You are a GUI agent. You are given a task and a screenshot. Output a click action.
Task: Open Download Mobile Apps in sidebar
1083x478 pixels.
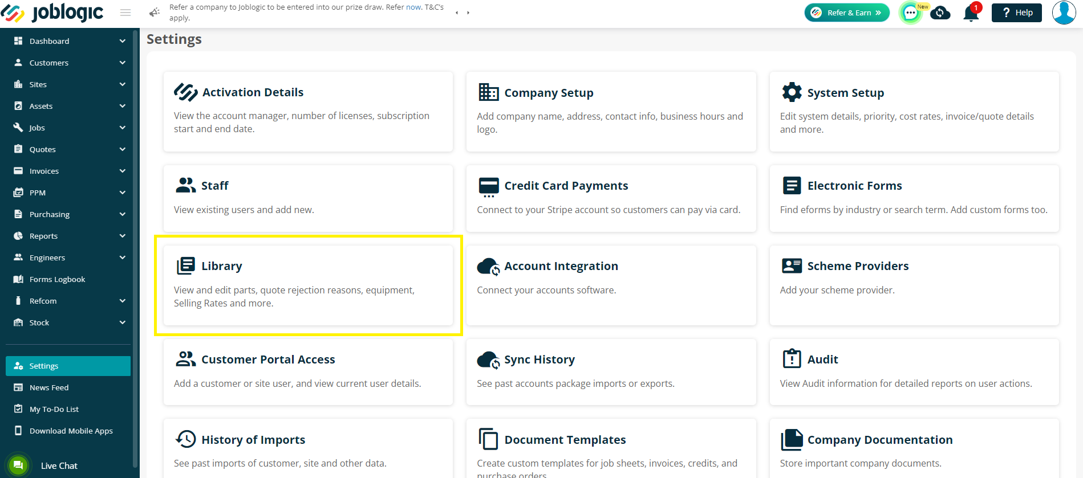click(x=68, y=431)
